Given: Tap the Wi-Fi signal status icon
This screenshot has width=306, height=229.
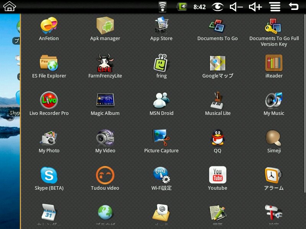Looking at the screenshot, I should click(162, 7).
